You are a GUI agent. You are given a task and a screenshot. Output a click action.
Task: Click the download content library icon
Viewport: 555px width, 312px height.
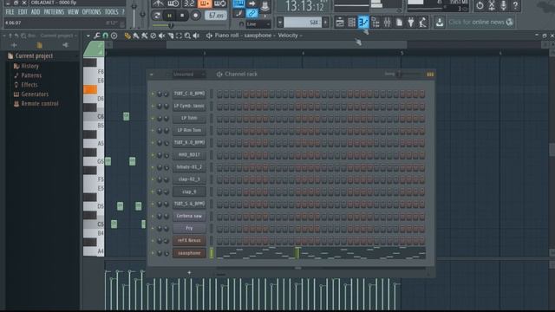[x=440, y=23]
